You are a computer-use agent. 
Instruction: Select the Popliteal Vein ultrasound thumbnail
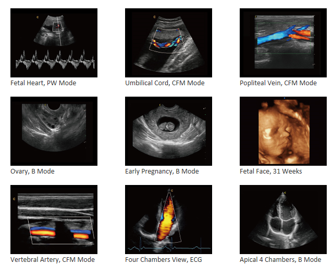[x=283, y=43]
